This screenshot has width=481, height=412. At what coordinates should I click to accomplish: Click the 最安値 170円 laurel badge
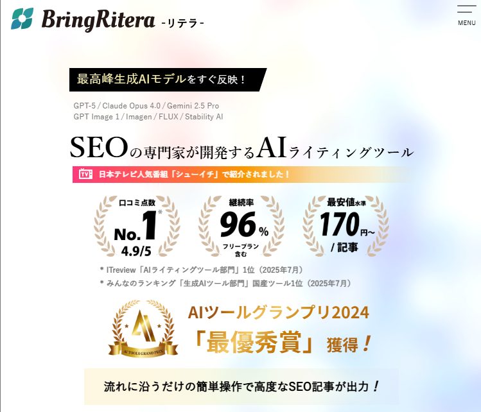(x=345, y=227)
